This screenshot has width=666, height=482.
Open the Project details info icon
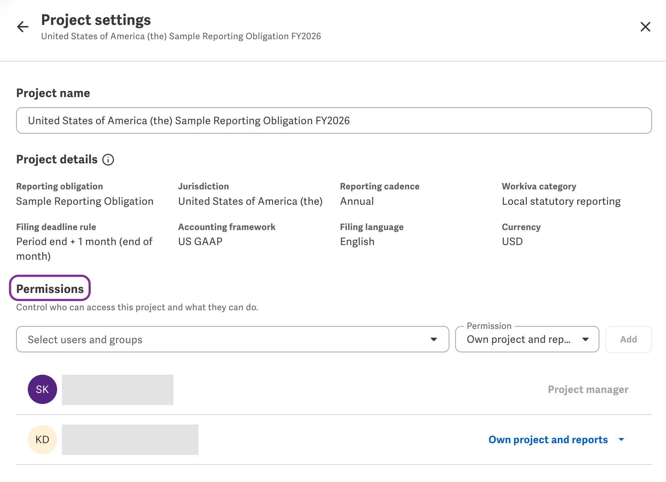[x=108, y=160]
